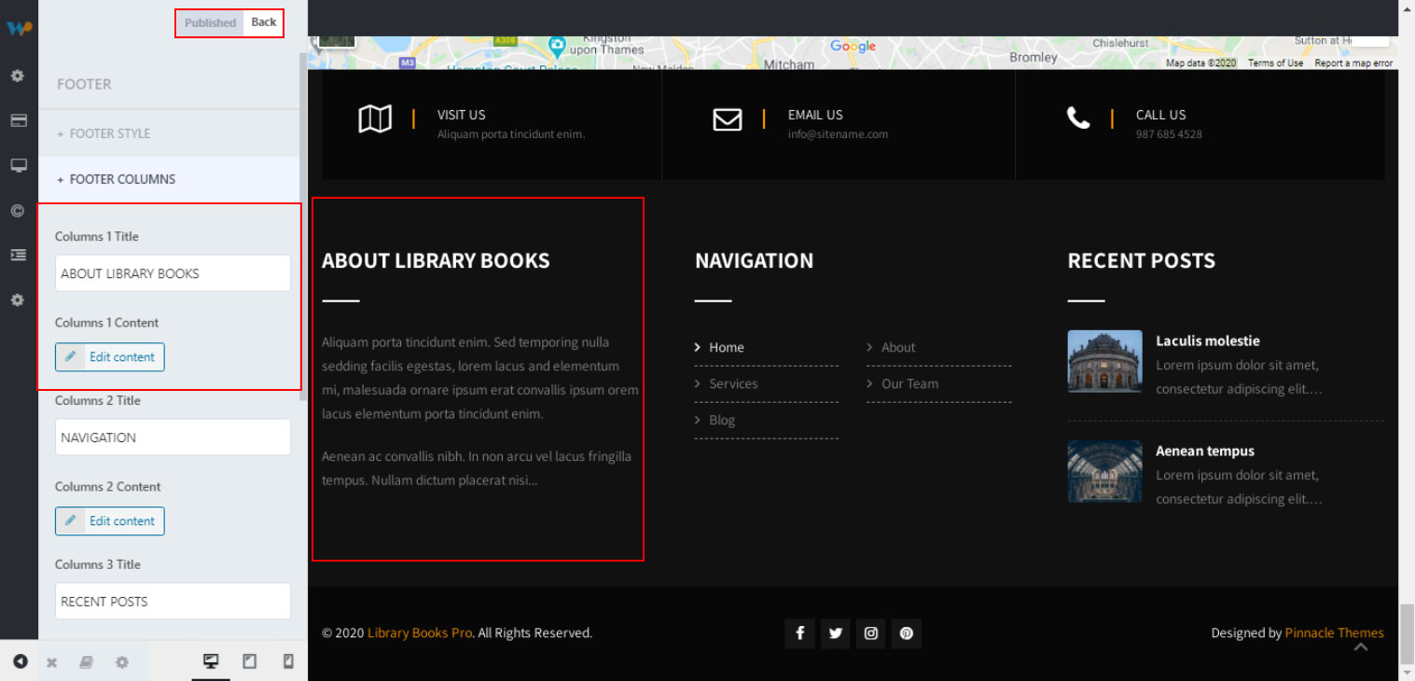1415x681 pixels.
Task: Open the Our Team footer link
Action: coord(909,383)
